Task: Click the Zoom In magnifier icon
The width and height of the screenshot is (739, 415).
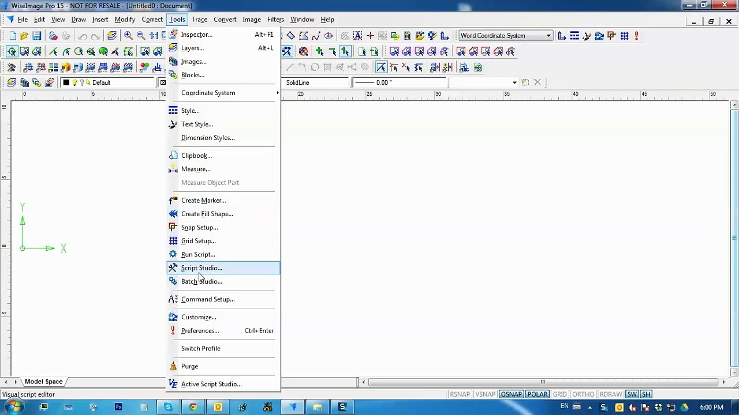Action: pyautogui.click(x=128, y=36)
